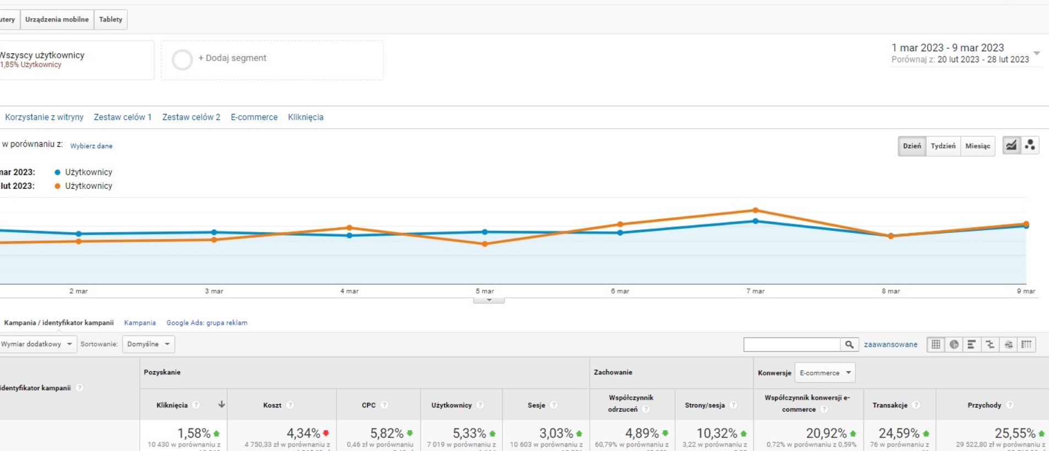Open help tooltip for Sesje column
Viewport: 1049px width, 451px height.
(554, 405)
